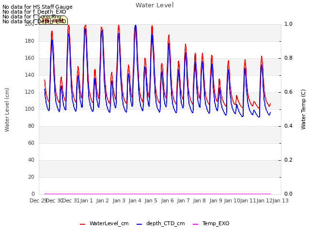Click the Jan 13 x-axis tick label
This screenshot has width=310, height=233.
[280, 200]
